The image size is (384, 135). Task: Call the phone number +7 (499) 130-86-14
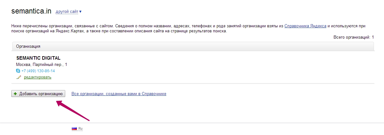point(38,71)
